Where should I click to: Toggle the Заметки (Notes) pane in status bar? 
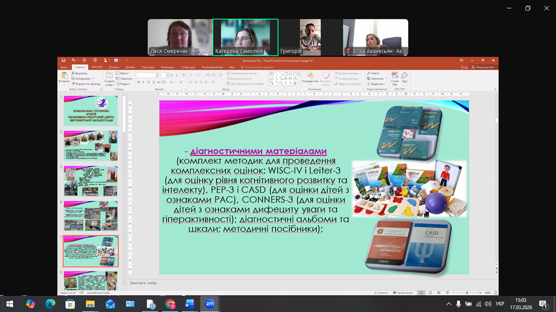381,293
